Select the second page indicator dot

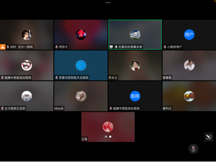point(110,137)
